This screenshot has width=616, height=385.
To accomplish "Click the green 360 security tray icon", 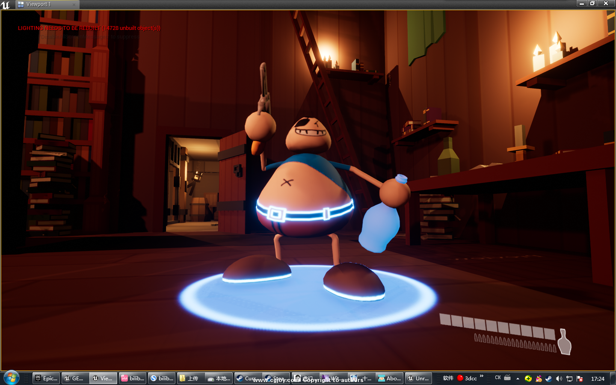I will tap(528, 379).
